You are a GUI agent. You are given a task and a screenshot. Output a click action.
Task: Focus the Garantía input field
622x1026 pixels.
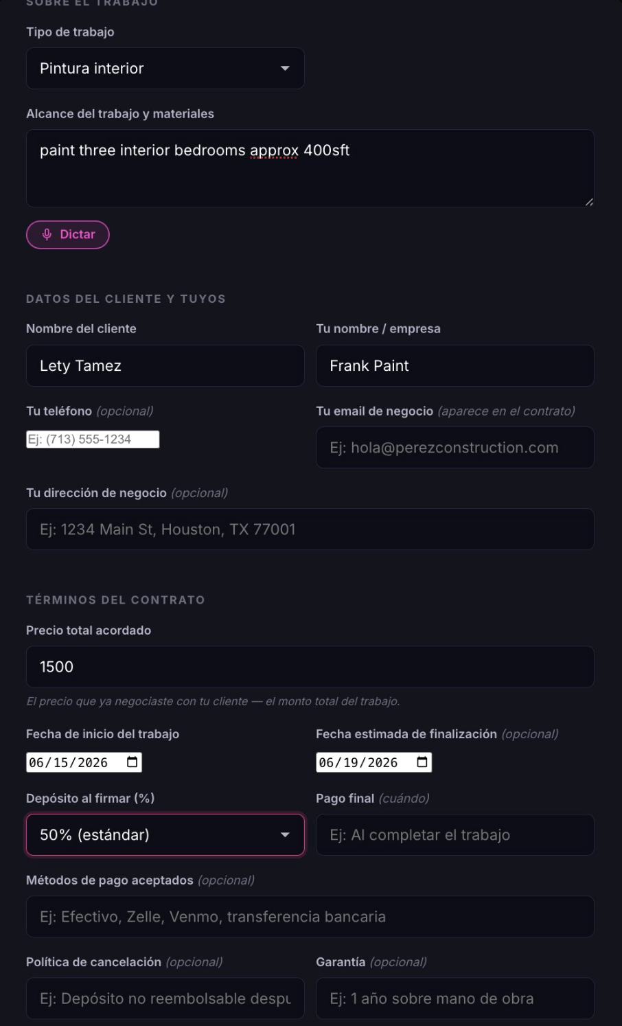[x=455, y=998]
